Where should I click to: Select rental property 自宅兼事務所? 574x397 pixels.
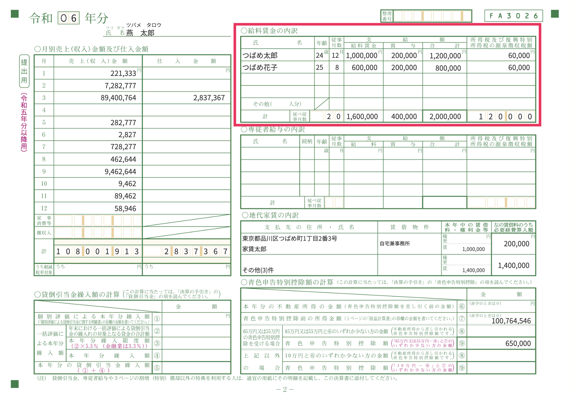pyautogui.click(x=395, y=244)
